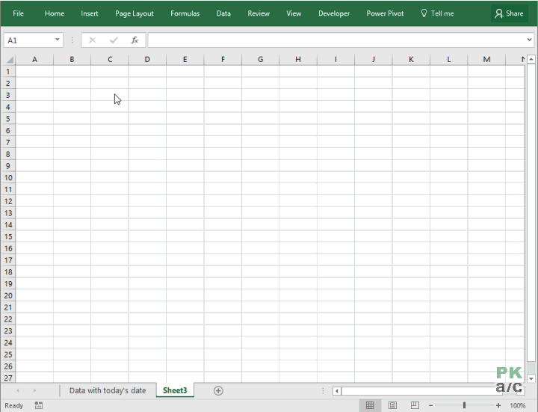Click the Share button
Screen dimensions: 538x412
pos(509,13)
